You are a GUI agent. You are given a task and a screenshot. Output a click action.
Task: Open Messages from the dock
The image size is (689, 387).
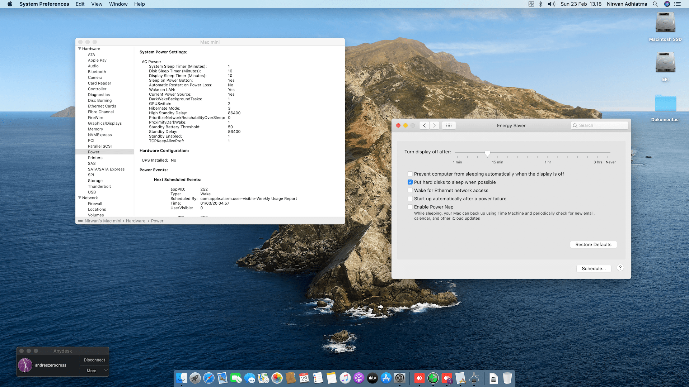point(250,378)
